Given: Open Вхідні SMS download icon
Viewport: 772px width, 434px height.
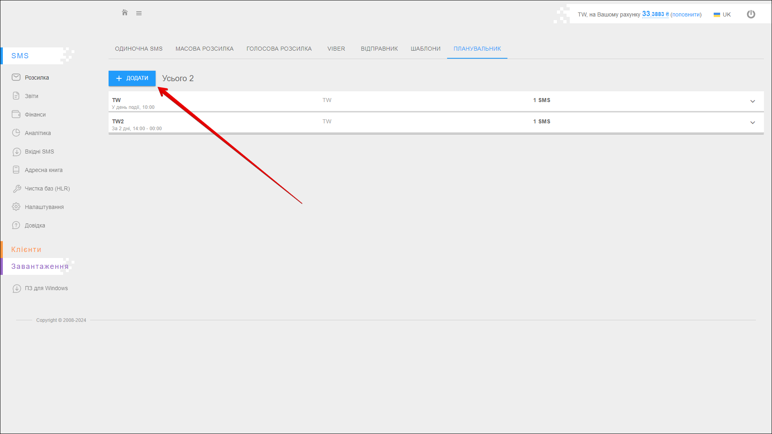Looking at the screenshot, I should pos(16,151).
